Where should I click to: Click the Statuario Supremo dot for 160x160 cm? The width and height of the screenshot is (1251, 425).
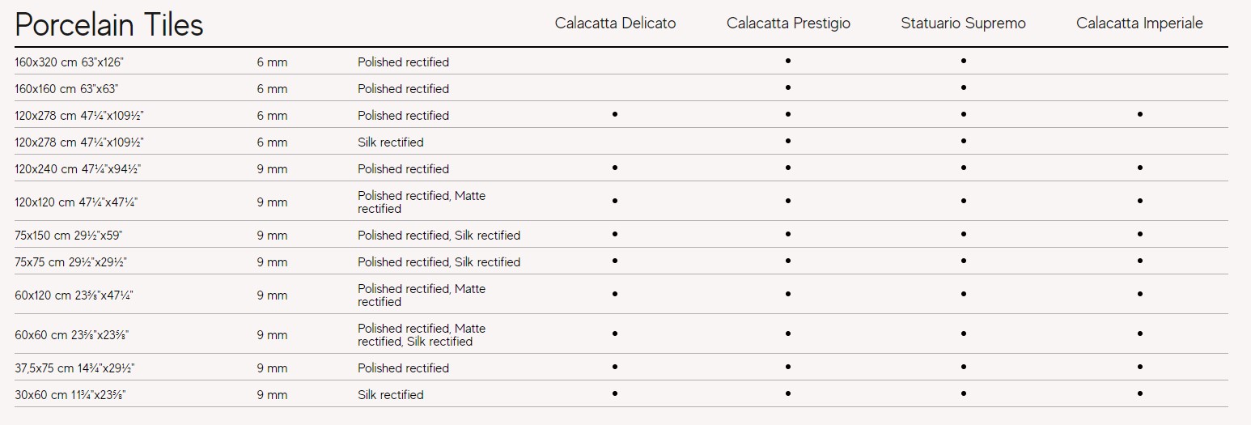point(964,87)
